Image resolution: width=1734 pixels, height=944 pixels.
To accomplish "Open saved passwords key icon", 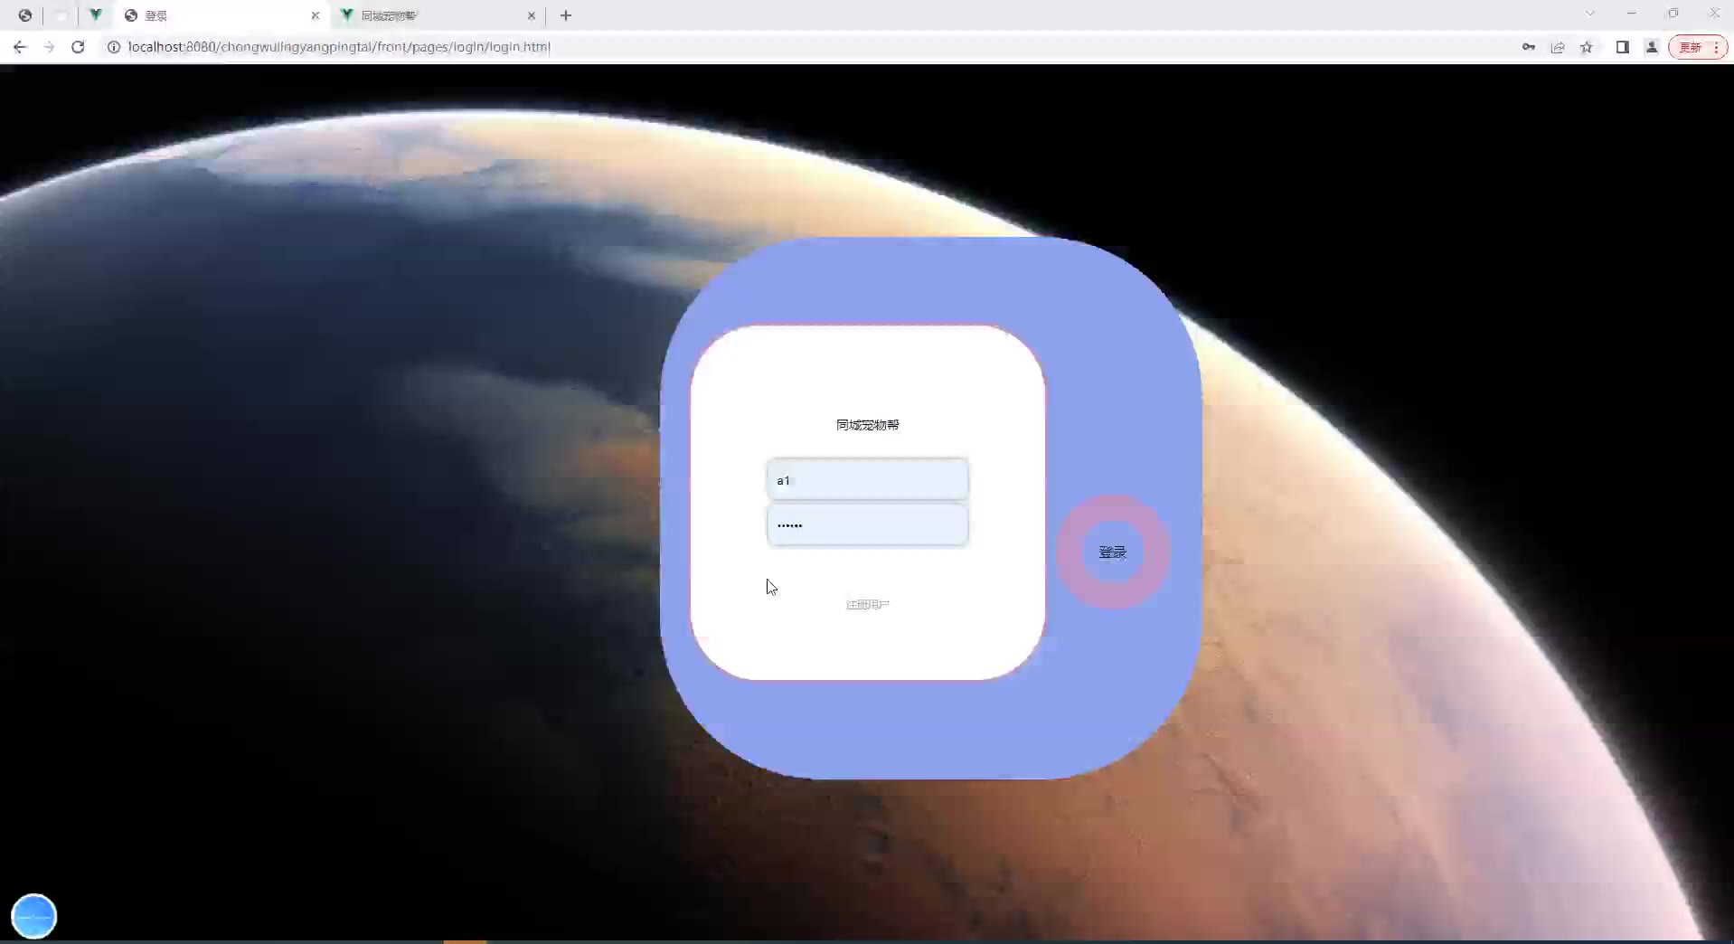I will click(1529, 47).
